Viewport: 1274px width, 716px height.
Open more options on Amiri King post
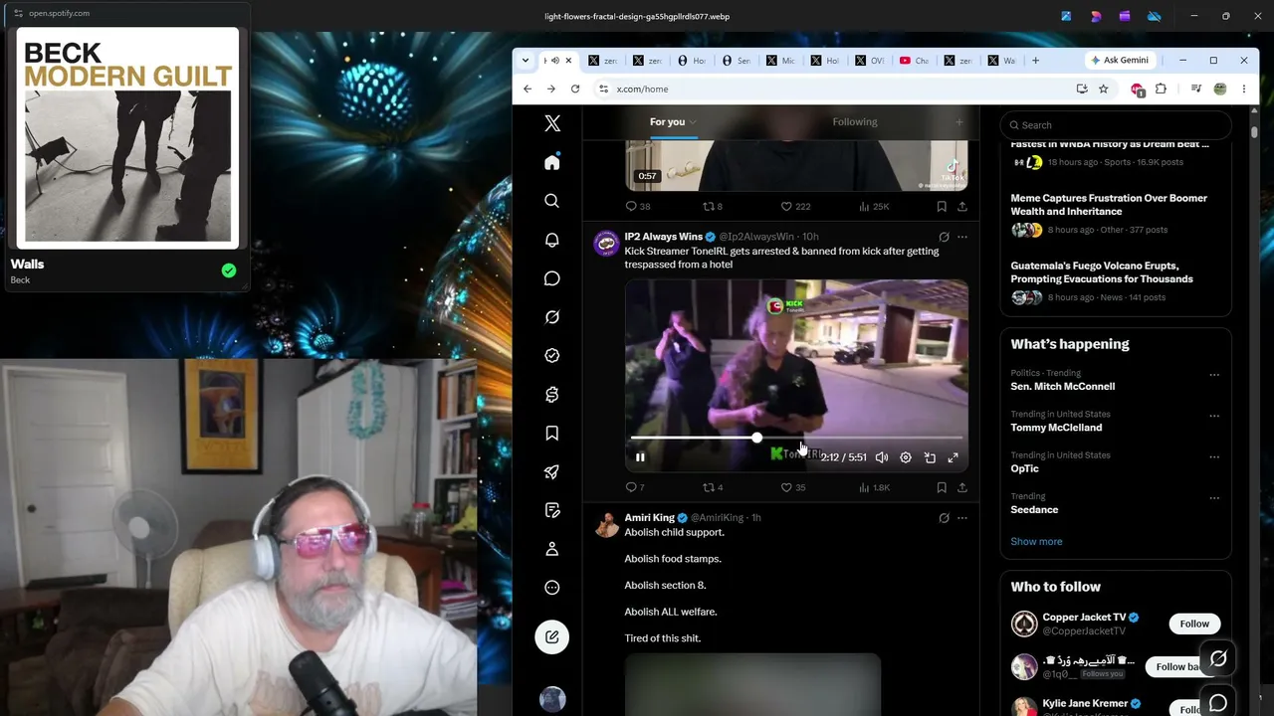click(961, 517)
